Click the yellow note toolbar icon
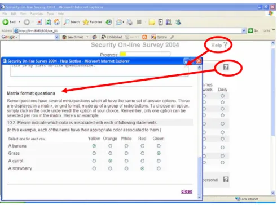 152,22
